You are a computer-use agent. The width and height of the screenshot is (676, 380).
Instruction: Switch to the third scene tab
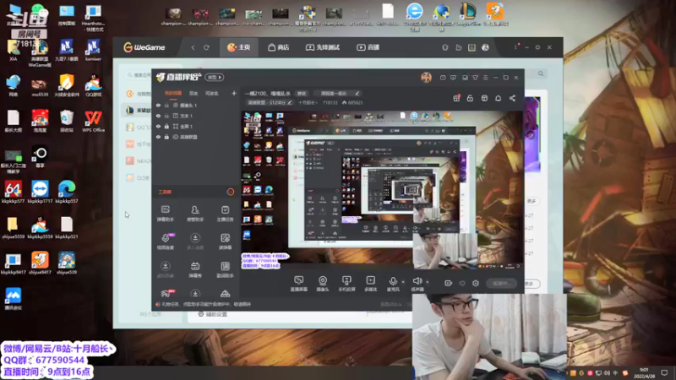coord(212,93)
